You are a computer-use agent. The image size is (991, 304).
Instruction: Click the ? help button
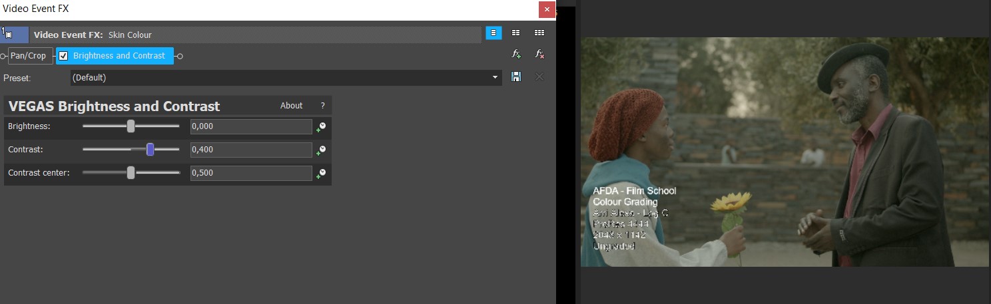tap(322, 106)
